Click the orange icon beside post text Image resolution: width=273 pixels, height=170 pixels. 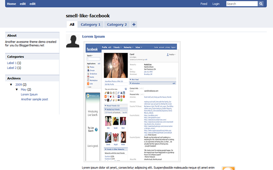pyautogui.click(x=229, y=168)
